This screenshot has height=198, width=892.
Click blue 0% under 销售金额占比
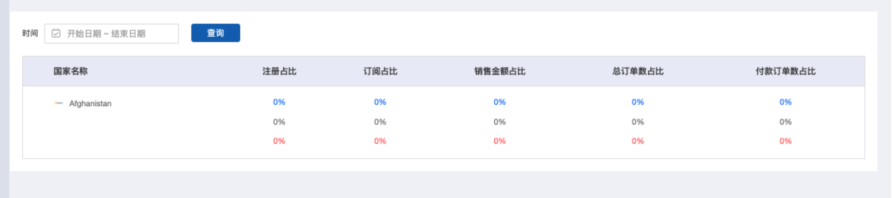click(500, 102)
